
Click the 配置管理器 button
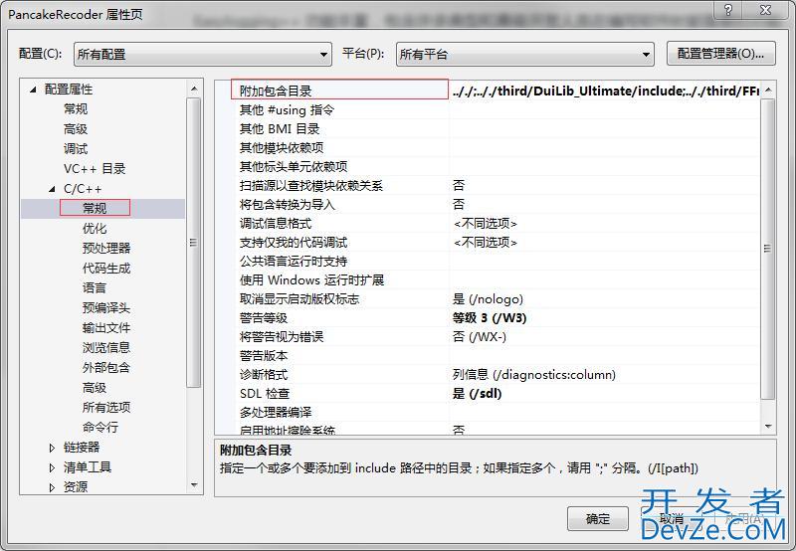coord(720,54)
